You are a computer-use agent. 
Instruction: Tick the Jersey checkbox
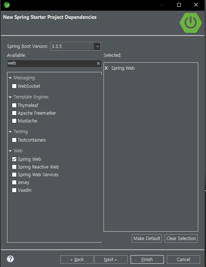(x=14, y=183)
